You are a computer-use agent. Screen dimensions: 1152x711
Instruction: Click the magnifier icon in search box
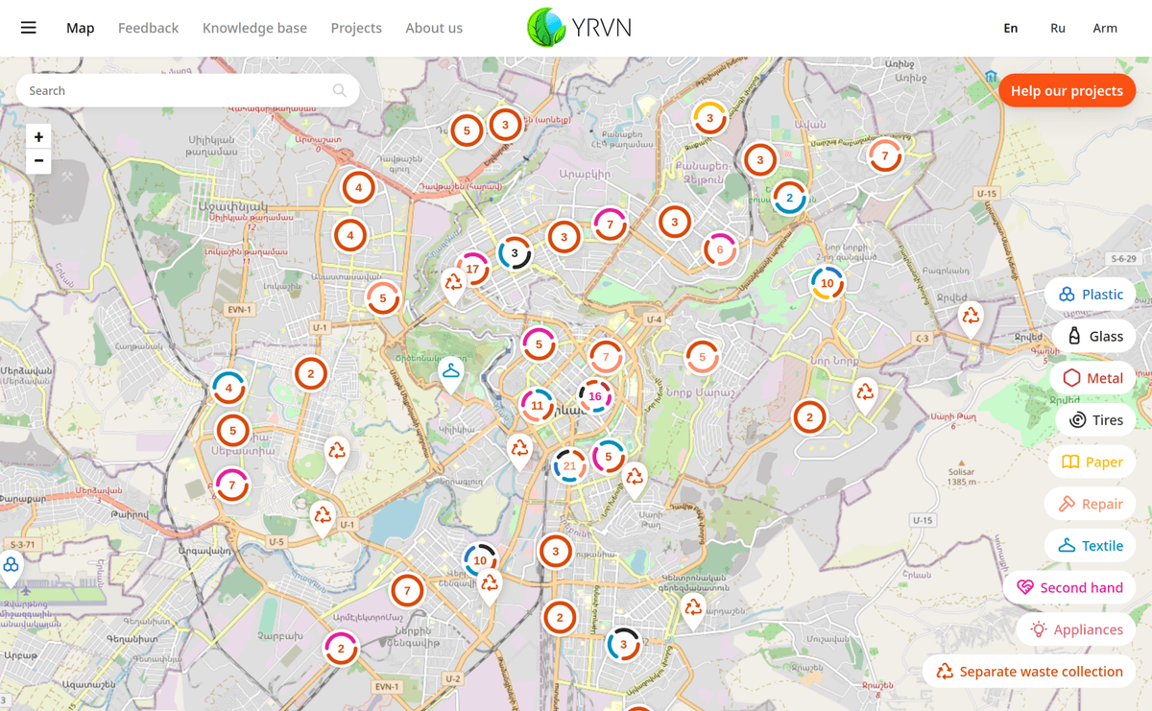coord(340,90)
